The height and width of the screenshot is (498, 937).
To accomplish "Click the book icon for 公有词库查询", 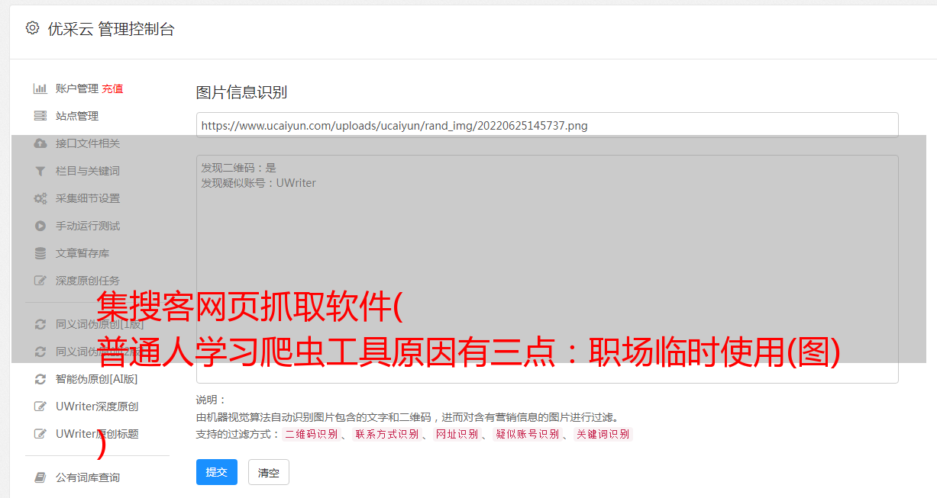I will tap(40, 477).
